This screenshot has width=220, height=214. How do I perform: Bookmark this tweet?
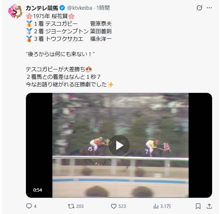coord(198,206)
